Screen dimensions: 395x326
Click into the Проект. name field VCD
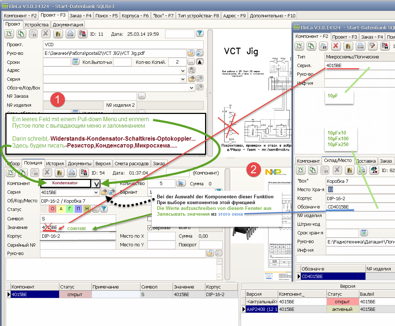pyautogui.click(x=123, y=45)
